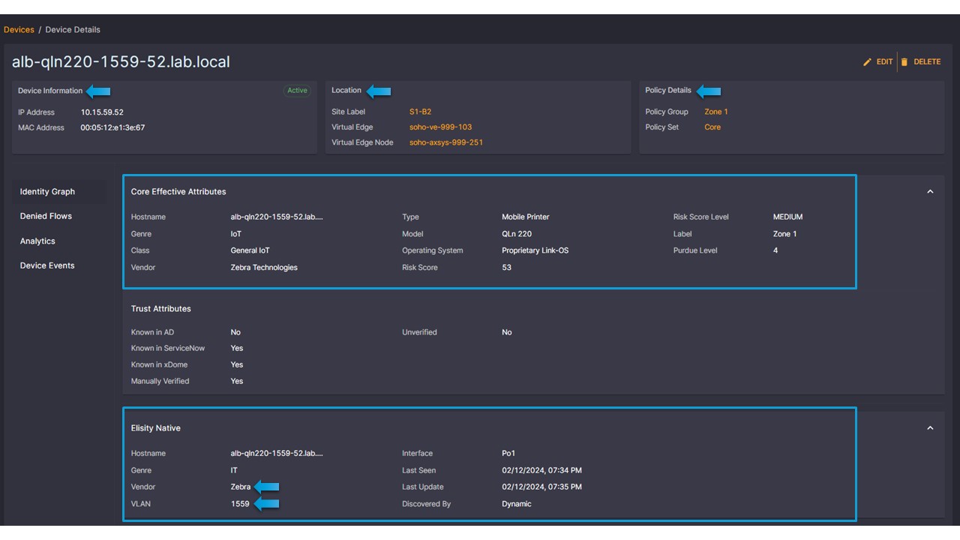Open Virtual Edge soho-ve-999-103 link
Viewport: 960px width, 540px height.
coord(440,127)
